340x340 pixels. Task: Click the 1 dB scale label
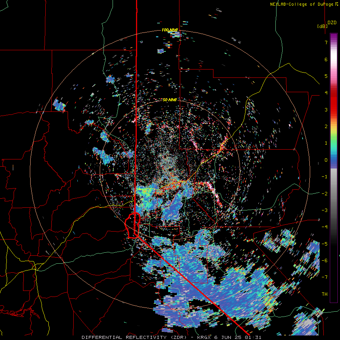click(326, 143)
